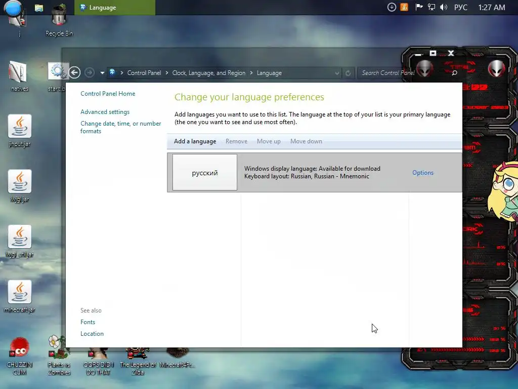Open Change date, time, or number formats
Screen dimensions: 518x389
[x=120, y=127]
